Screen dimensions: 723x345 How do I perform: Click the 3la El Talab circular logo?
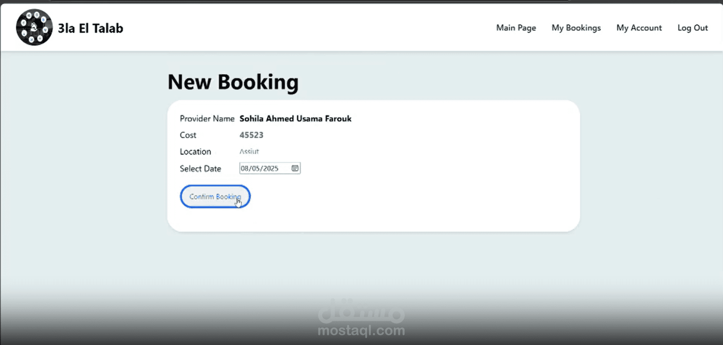point(34,28)
